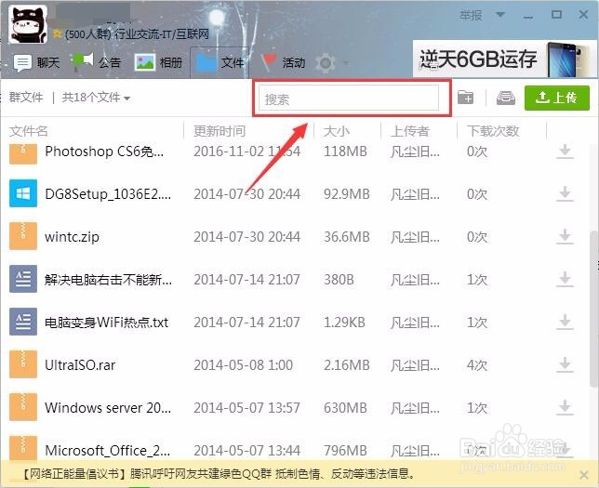This screenshot has height=488, width=599.
Task: Download UltraISO.rar file
Action: pyautogui.click(x=565, y=365)
